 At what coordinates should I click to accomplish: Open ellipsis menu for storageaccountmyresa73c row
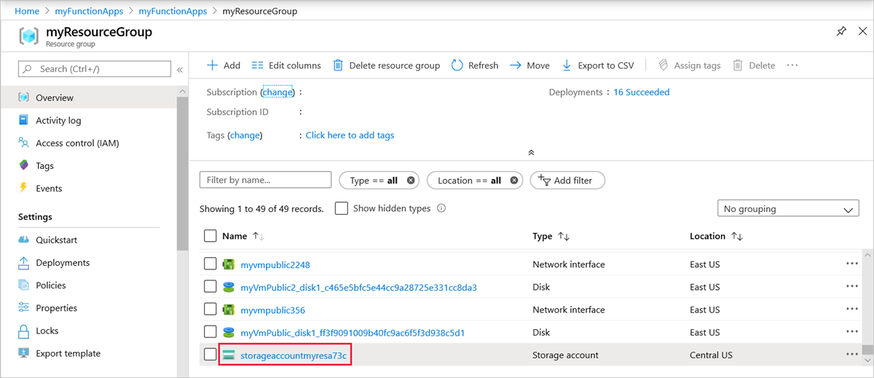click(852, 355)
